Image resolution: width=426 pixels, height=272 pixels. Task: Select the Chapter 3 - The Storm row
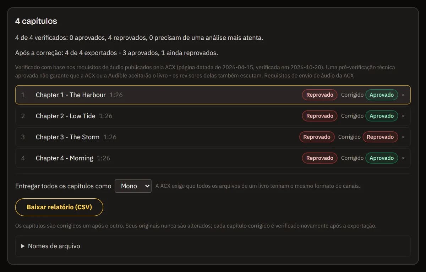pos(213,137)
